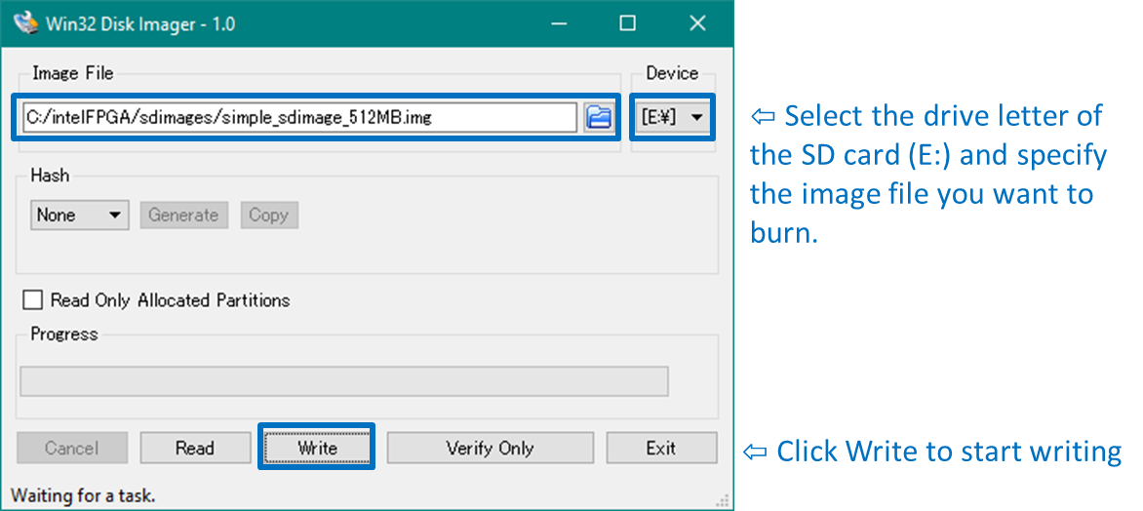
Task: Click the Progress bar
Action: coord(343,381)
